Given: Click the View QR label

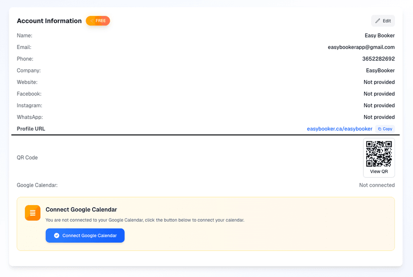Looking at the screenshot, I should tap(379, 172).
